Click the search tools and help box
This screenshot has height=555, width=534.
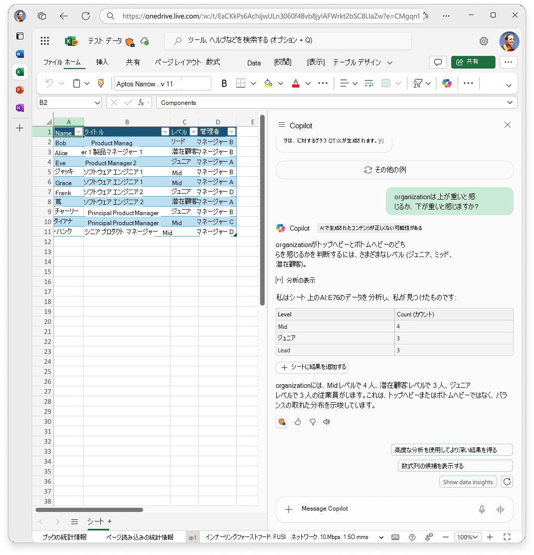click(x=288, y=41)
